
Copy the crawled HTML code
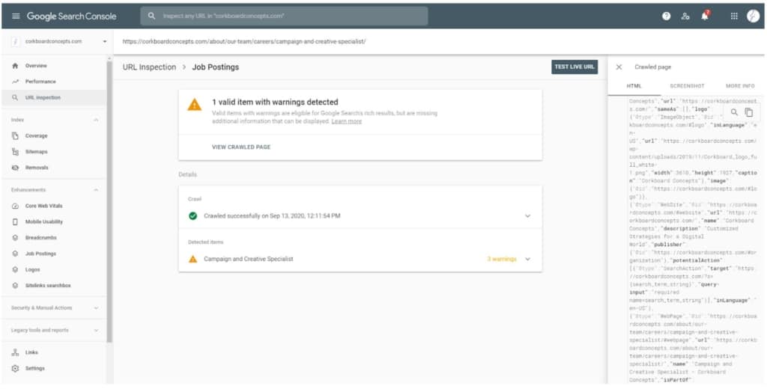pos(749,112)
